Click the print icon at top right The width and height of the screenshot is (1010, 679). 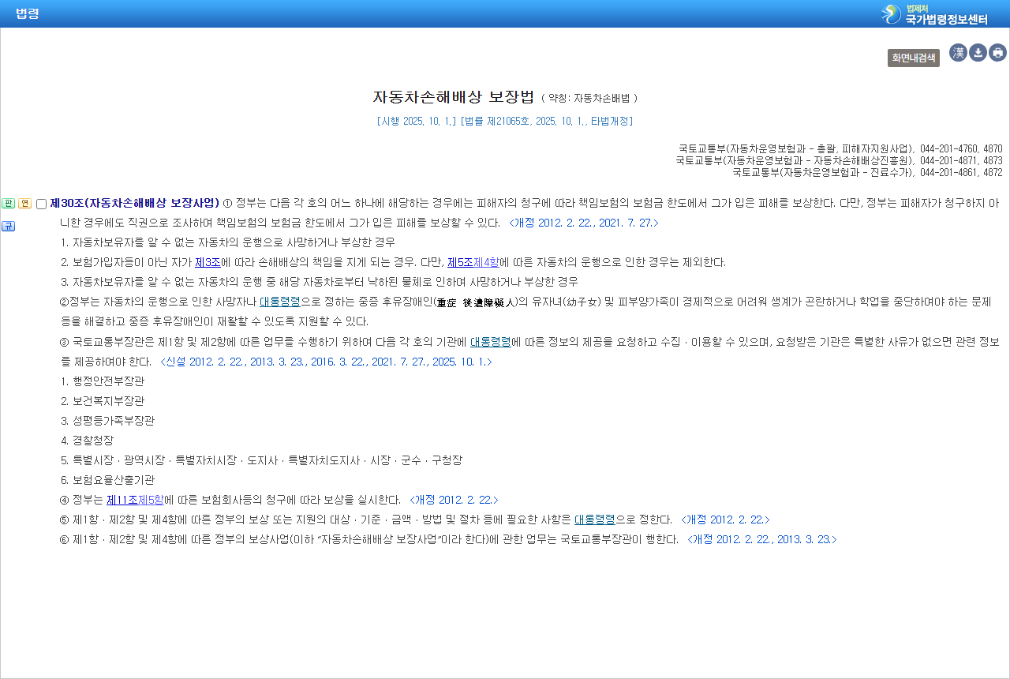tap(997, 53)
